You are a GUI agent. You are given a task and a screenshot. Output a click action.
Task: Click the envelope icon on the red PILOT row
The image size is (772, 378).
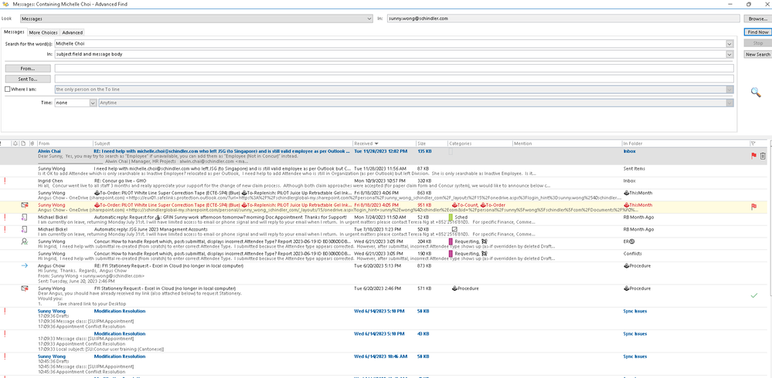(x=24, y=205)
